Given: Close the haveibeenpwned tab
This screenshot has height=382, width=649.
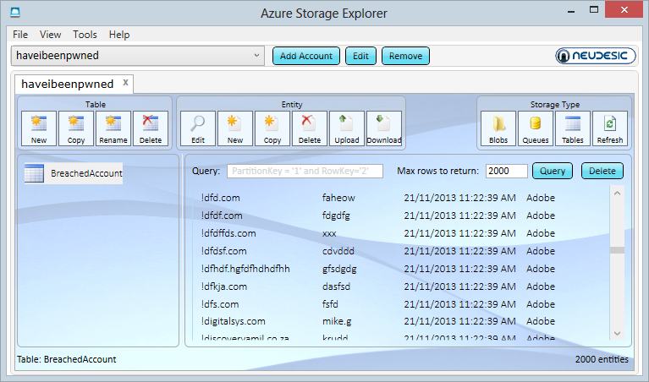Looking at the screenshot, I should (125, 82).
